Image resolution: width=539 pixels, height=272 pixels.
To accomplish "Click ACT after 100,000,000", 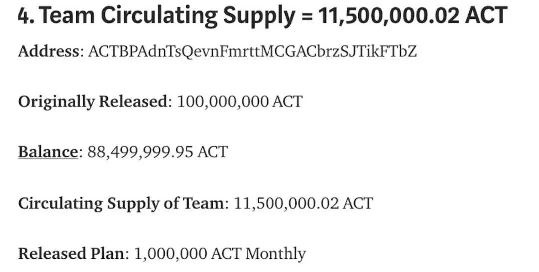I will tap(288, 102).
